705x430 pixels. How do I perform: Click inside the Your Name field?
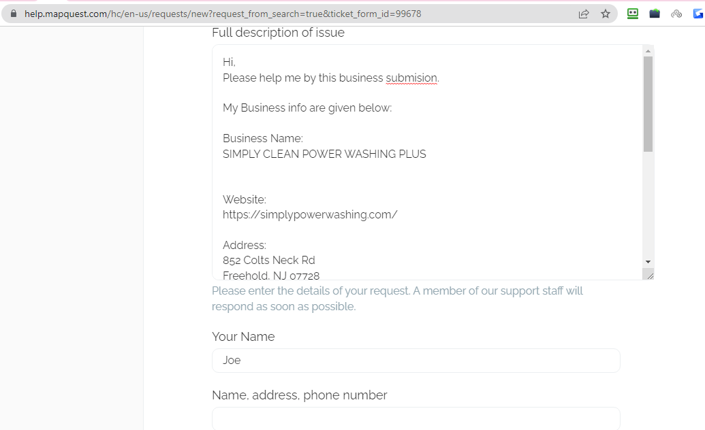(416, 361)
